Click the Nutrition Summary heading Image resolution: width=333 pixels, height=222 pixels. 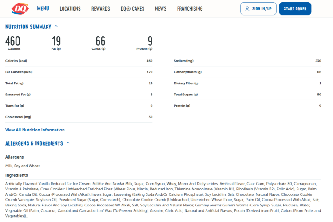(28, 27)
